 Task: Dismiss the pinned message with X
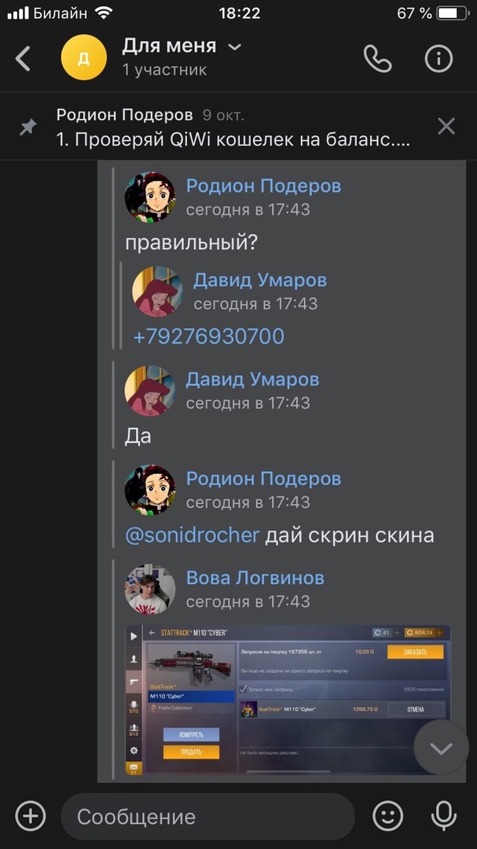[446, 127]
